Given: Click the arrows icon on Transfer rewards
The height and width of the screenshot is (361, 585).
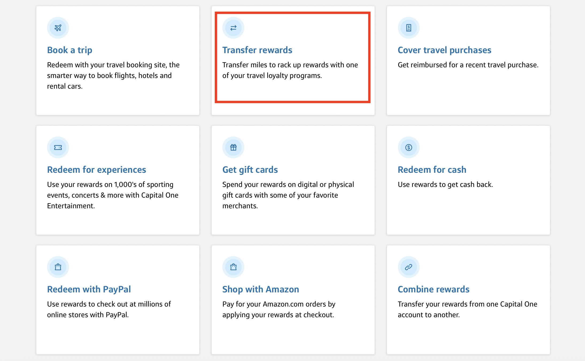Looking at the screenshot, I should [233, 28].
